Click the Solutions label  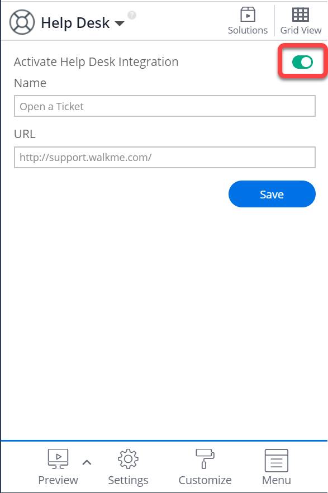[x=248, y=30]
